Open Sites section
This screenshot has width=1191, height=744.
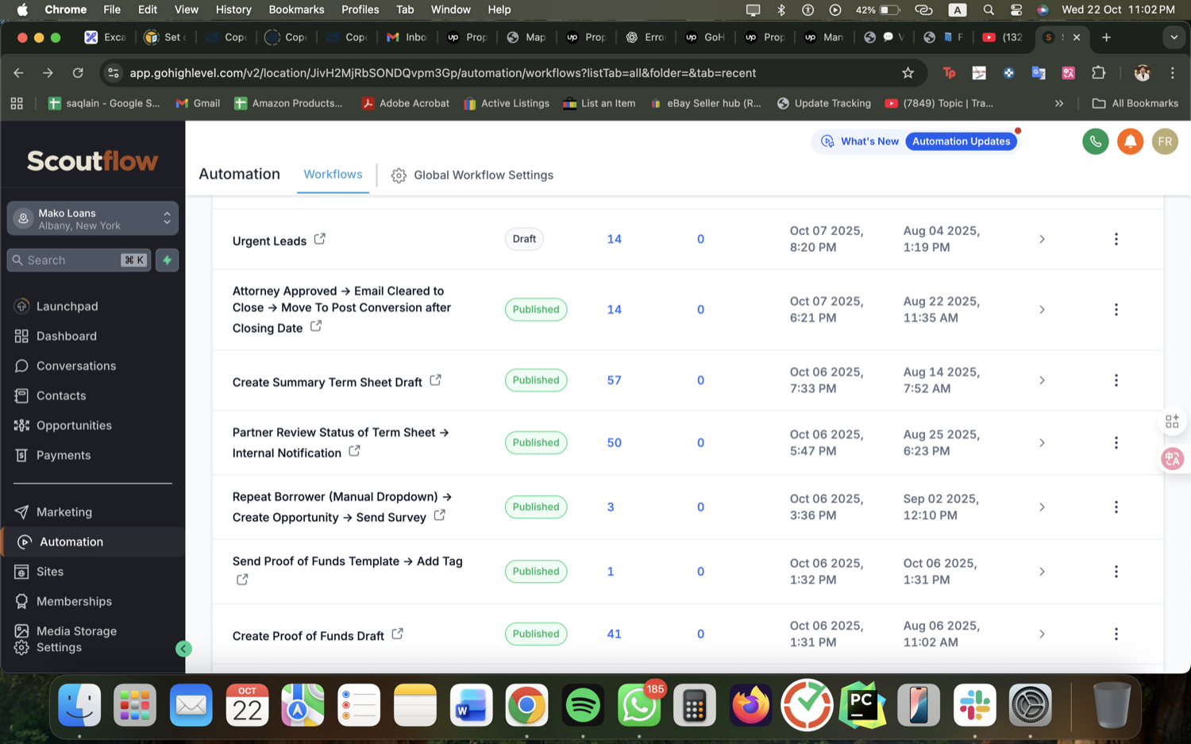click(39, 572)
